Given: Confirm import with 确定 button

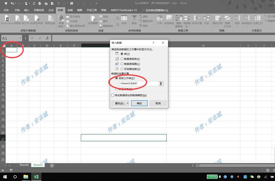Looking at the screenshot, I should [x=139, y=103].
